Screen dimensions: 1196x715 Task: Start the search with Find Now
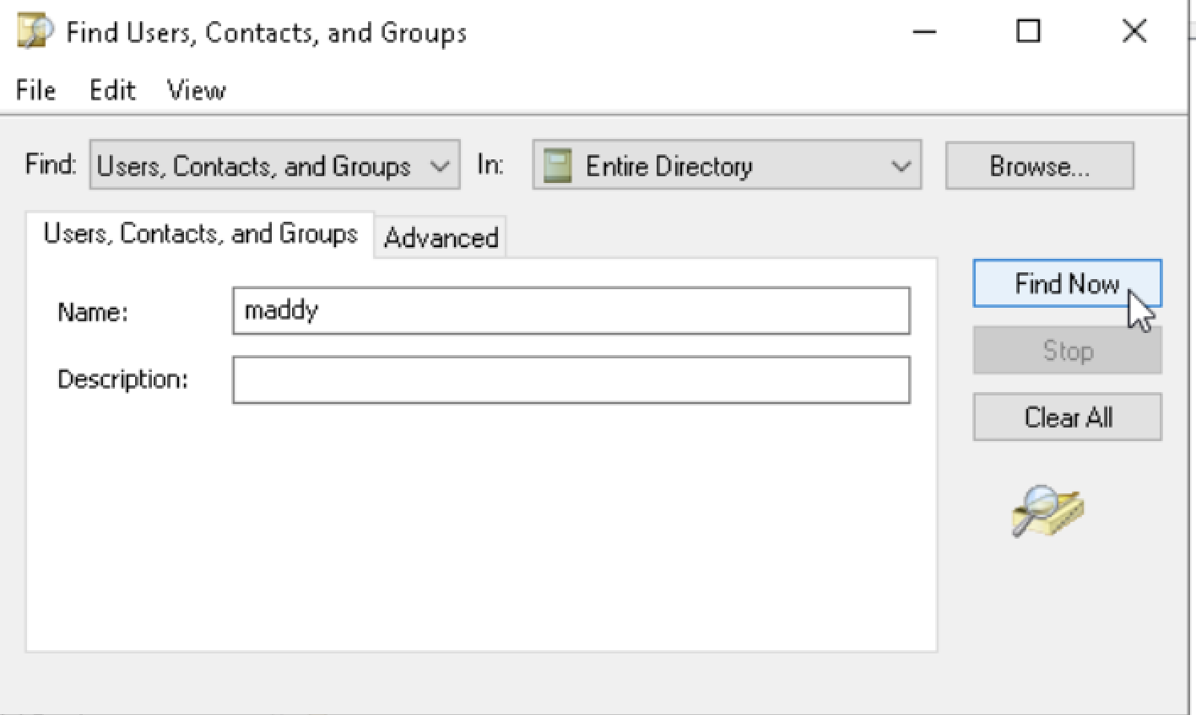[1067, 284]
